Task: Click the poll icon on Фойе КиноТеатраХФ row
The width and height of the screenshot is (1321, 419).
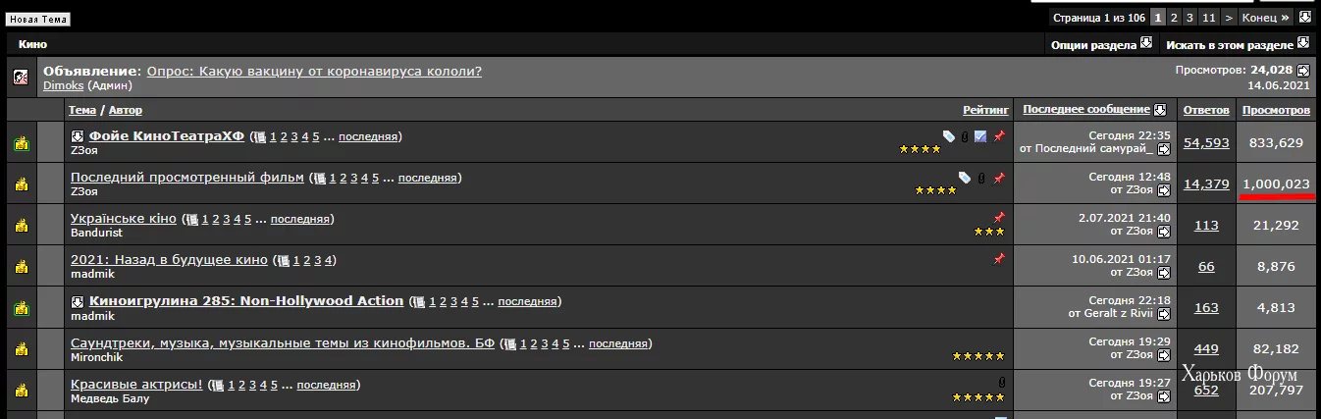Action: [980, 136]
